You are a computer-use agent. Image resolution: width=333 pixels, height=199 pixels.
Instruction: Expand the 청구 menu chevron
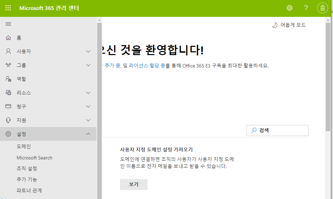click(x=88, y=106)
